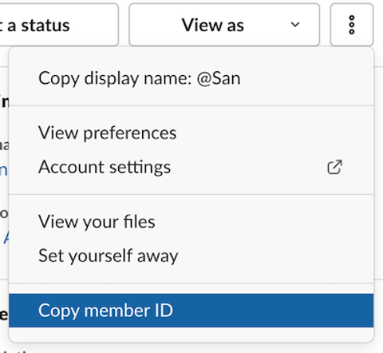The image size is (383, 353).
Task: Click the external link icon beside Account settings
Action: (x=334, y=167)
